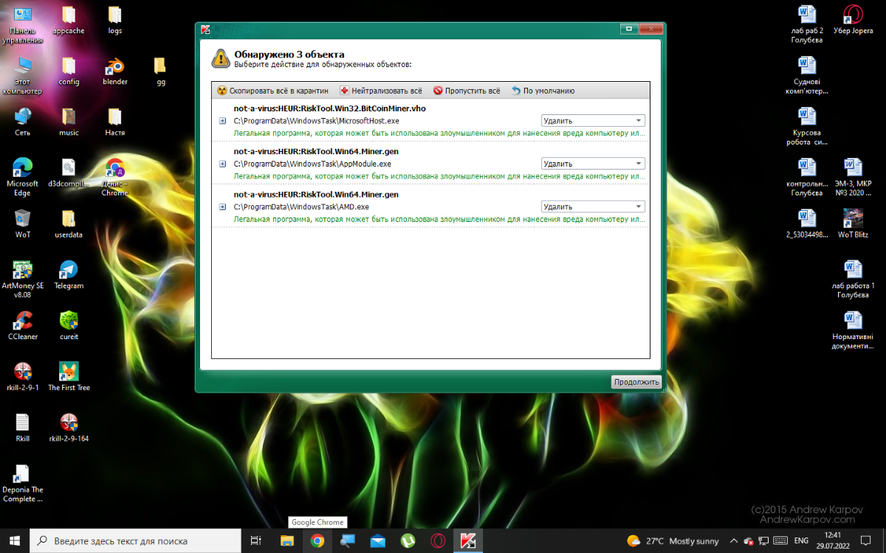Open action dropdown for MicrosoftHost.exe

coord(593,121)
